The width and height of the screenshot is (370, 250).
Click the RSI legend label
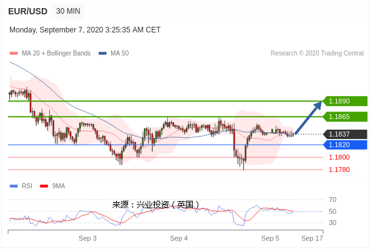pos(27,186)
